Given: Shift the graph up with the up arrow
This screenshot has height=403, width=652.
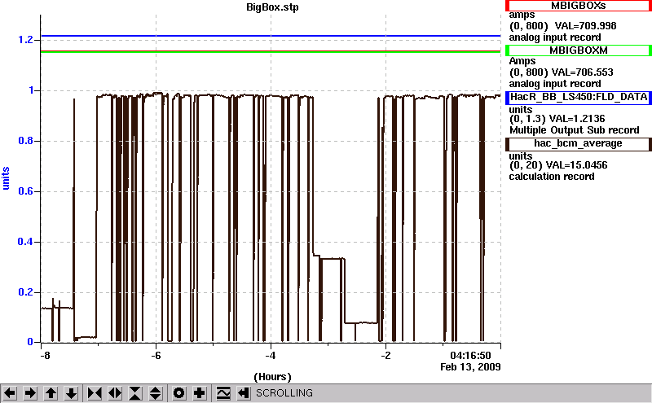Looking at the screenshot, I should (x=51, y=393).
